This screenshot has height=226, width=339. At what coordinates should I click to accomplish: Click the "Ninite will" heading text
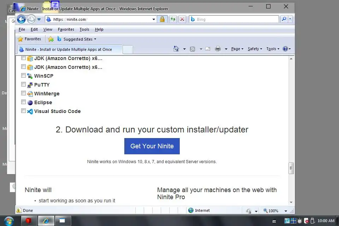click(38, 190)
